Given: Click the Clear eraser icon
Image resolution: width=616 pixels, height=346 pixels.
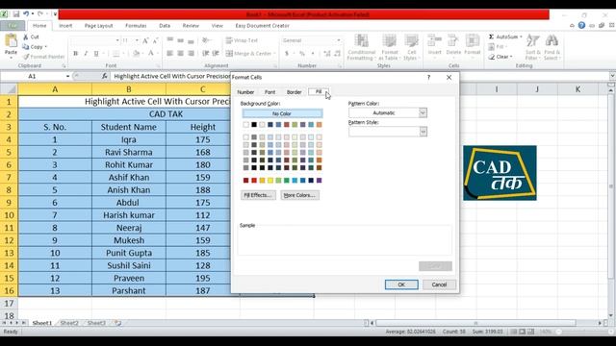Looking at the screenshot, I should 492,57.
